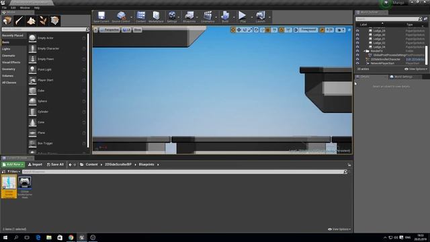Select the Visual Effects category
The height and width of the screenshot is (242, 430).
pos(11,63)
